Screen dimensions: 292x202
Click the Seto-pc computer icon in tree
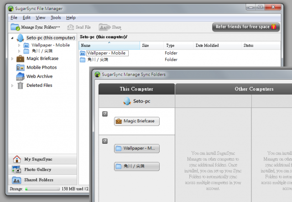[x=20, y=38]
